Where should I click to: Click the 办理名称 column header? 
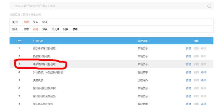click(x=38, y=41)
